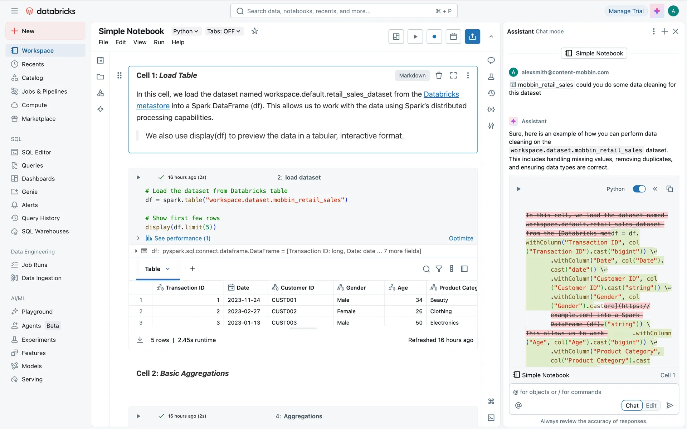Open the Run menu
The width and height of the screenshot is (687, 429).
[159, 42]
